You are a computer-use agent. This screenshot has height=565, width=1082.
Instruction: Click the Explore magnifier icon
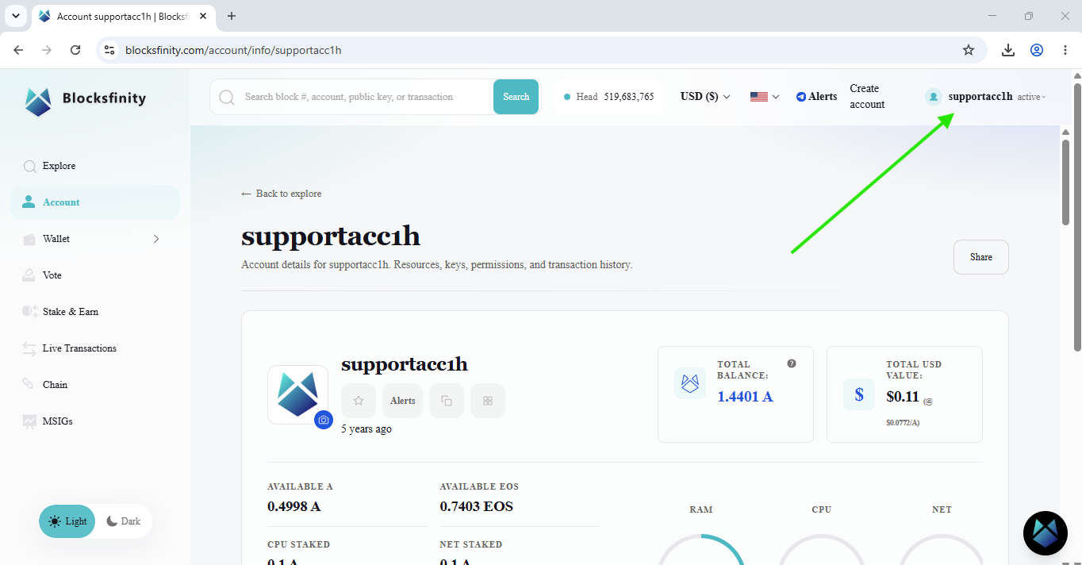[29, 166]
